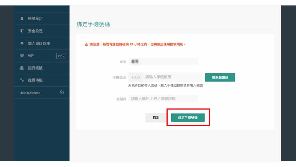
Task: Click the VIP 0 level badge
Action: 61,56
